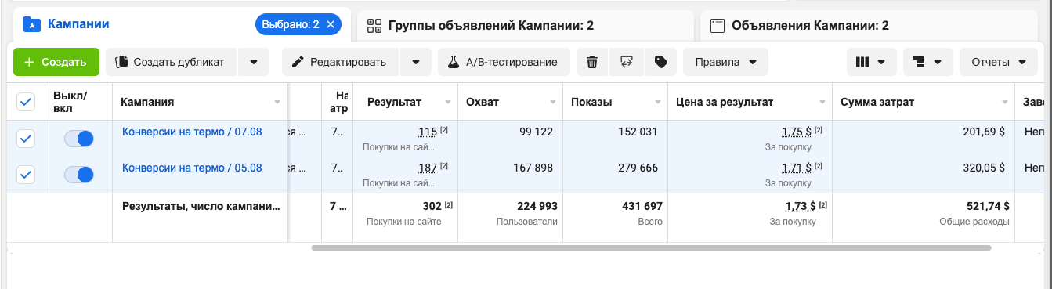Switch to Группы объявлений Кампании: 2 tab

pos(525,26)
